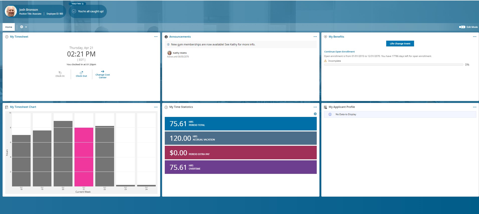Click Change Cost Center arrow icon
479x214 pixels.
pyautogui.click(x=103, y=72)
